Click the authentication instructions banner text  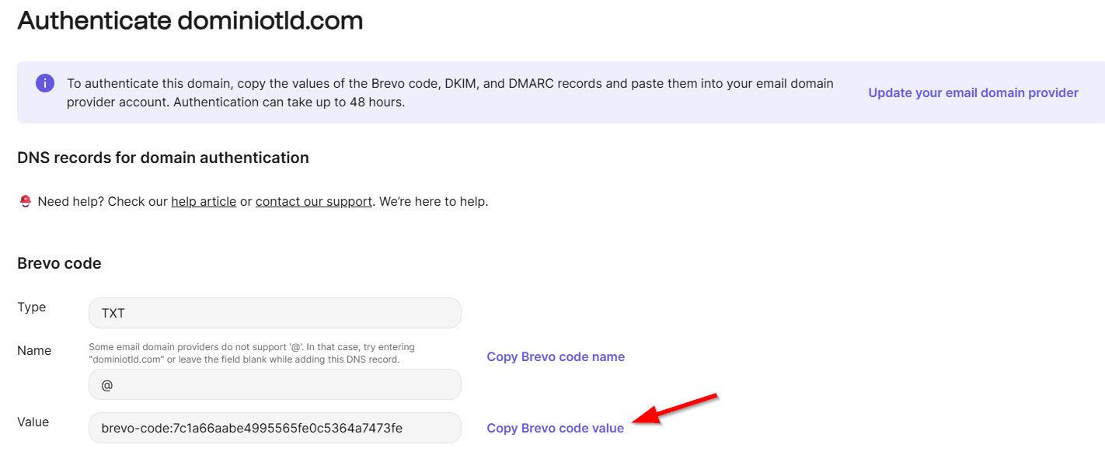(x=450, y=92)
